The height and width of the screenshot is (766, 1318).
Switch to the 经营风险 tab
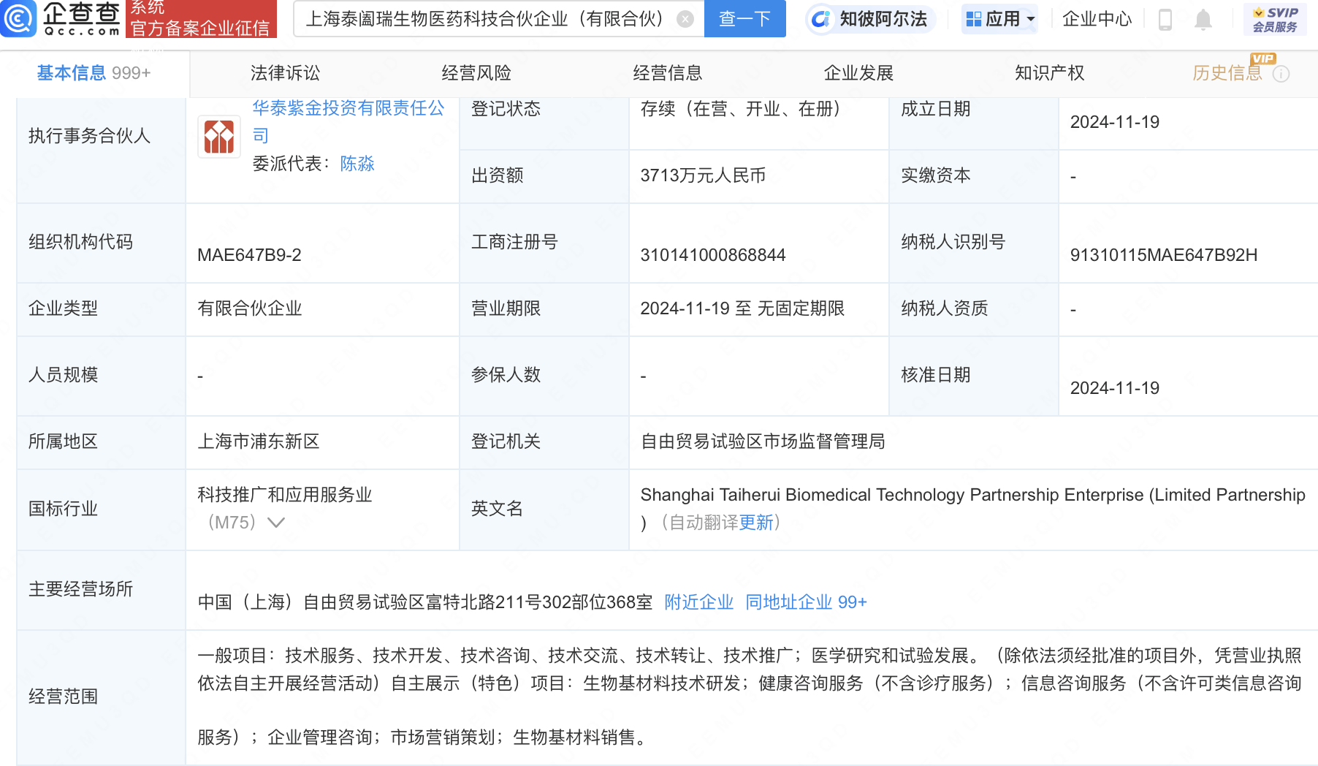click(476, 73)
